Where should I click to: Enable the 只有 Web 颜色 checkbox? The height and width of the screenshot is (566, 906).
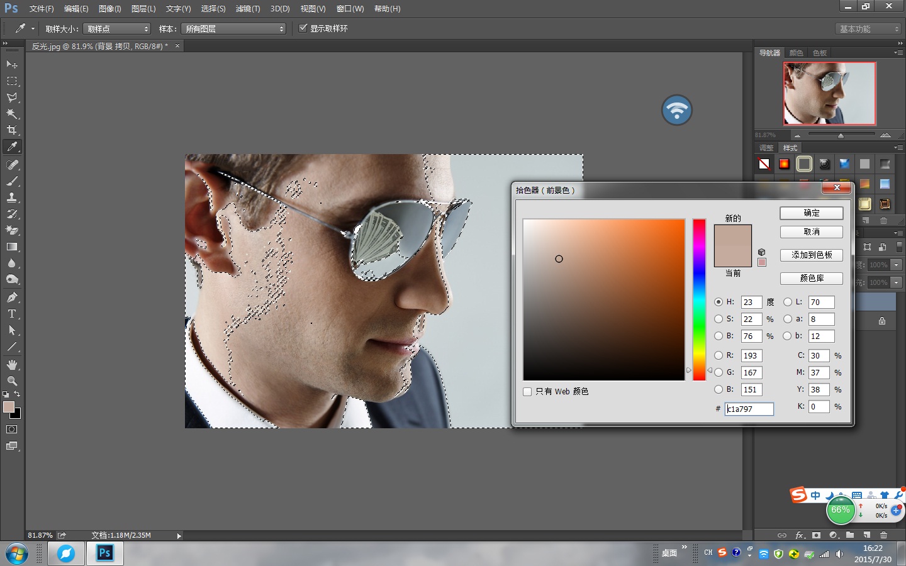(527, 392)
